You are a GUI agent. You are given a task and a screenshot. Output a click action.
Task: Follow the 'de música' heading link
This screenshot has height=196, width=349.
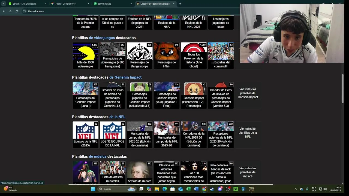tap(98, 157)
